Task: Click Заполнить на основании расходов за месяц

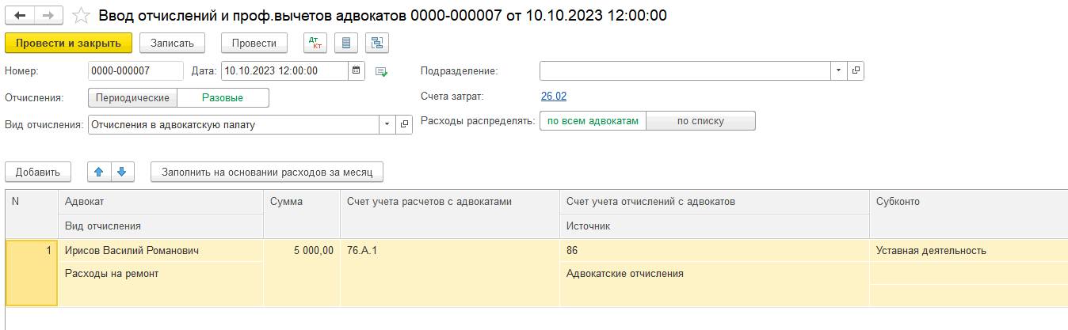Action: pos(267,171)
